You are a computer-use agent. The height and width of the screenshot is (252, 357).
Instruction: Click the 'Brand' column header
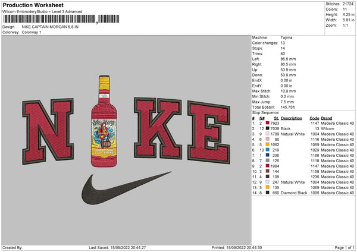pos(327,118)
